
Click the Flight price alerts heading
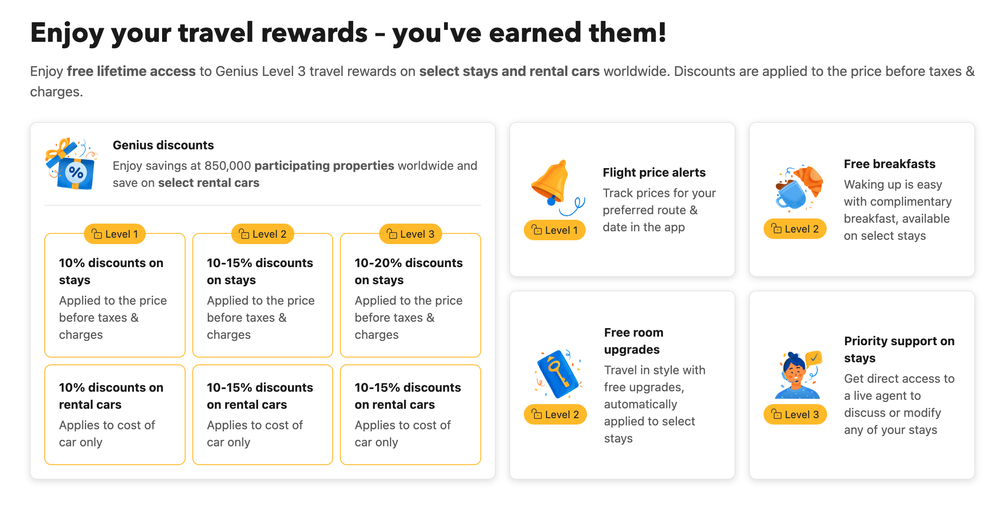[654, 172]
